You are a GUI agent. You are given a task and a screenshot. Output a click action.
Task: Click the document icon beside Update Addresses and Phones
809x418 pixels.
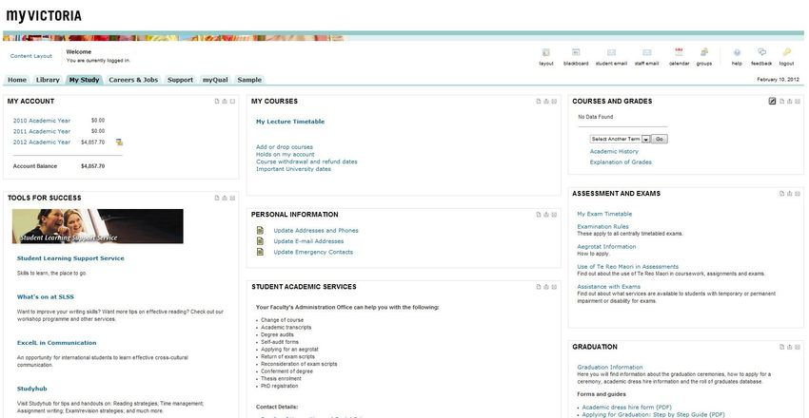tap(260, 231)
